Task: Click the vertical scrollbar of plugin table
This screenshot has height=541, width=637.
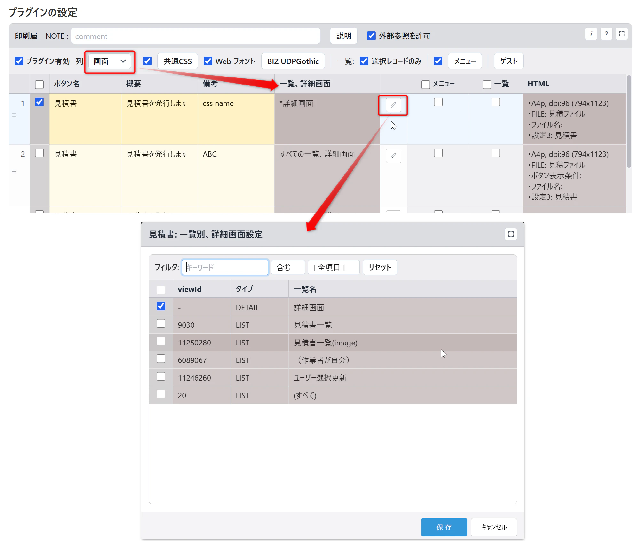Action: coord(629,122)
